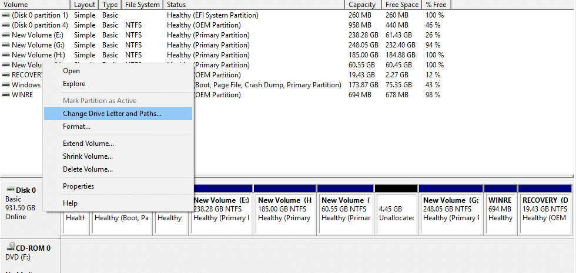Select the Disk 0 disk icon
Viewport: 576px width, 273px height.
click(x=9, y=190)
